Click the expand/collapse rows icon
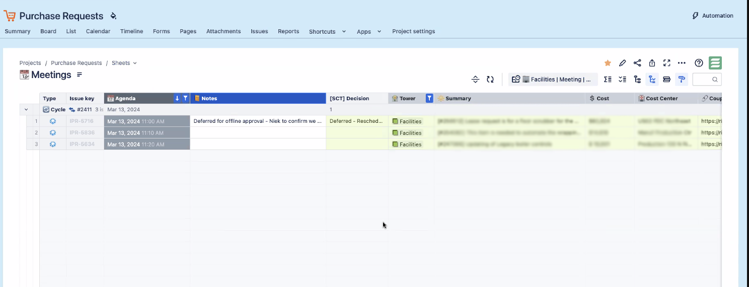The width and height of the screenshot is (749, 287). coord(475,79)
